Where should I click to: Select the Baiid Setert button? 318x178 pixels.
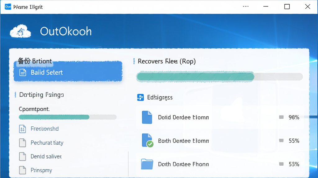[68, 72]
